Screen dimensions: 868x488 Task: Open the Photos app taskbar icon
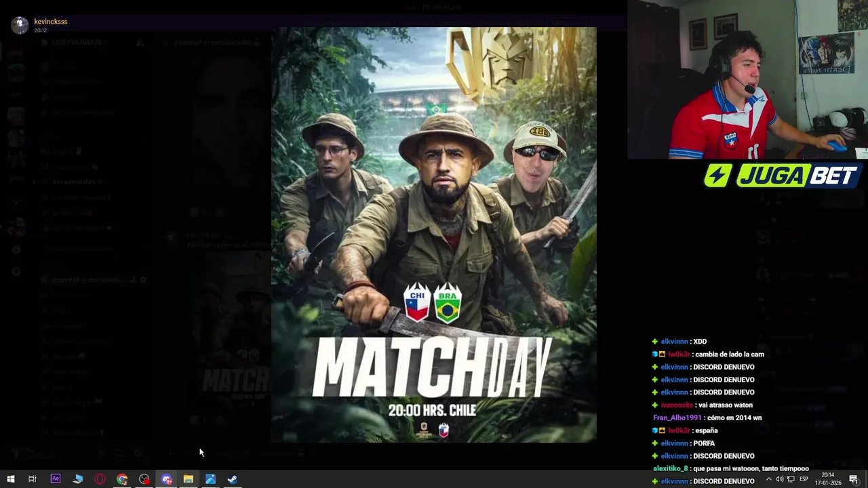210,479
